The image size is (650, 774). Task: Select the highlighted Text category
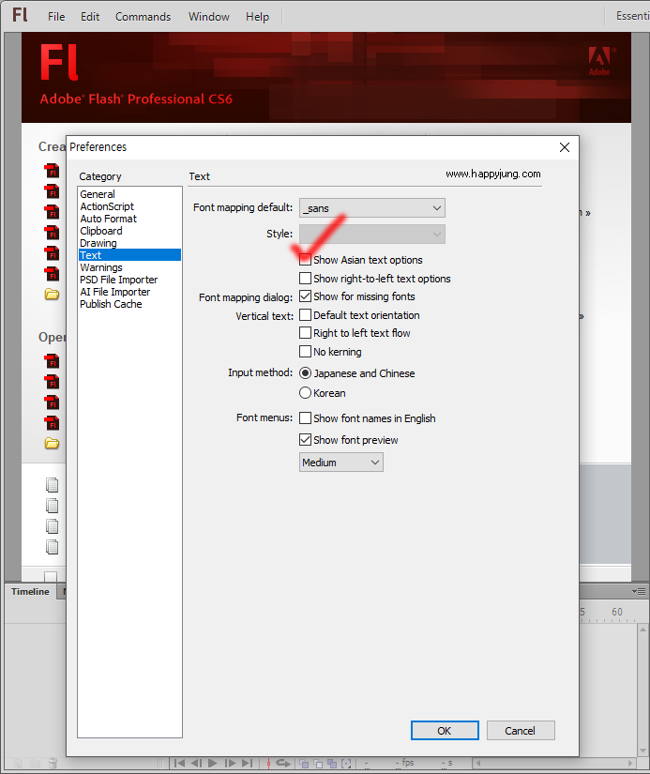click(x=129, y=254)
